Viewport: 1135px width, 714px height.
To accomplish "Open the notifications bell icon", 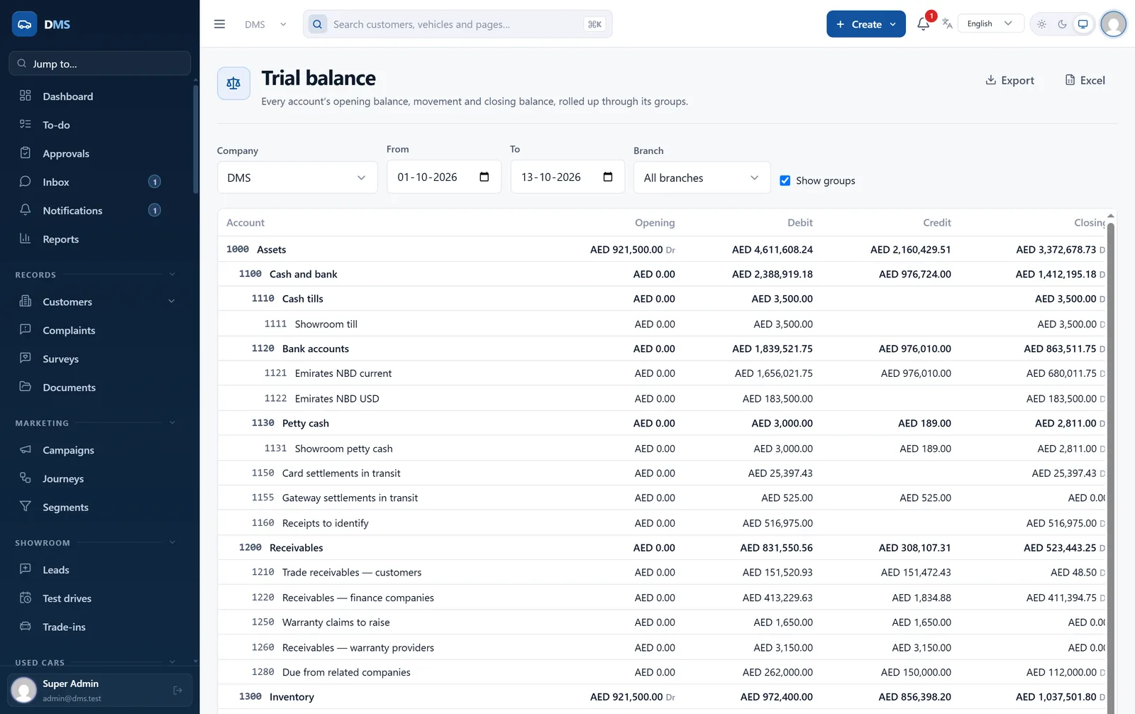I will click(x=923, y=24).
